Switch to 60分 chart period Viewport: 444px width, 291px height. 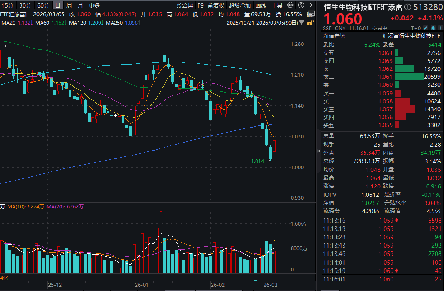tap(43, 5)
